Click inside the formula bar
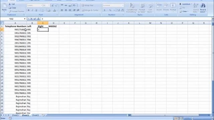214x120 pixels. [x=126, y=19]
